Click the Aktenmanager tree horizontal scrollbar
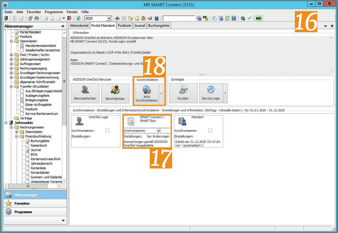Screen dimensions: 338x233 (33, 186)
